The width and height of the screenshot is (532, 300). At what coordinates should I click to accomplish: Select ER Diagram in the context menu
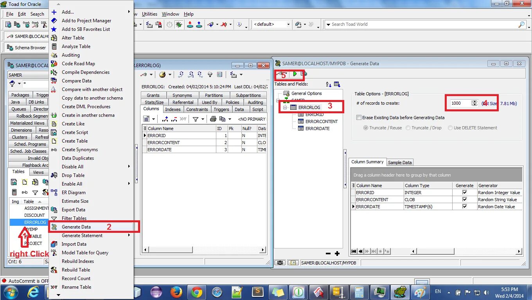(x=92, y=193)
